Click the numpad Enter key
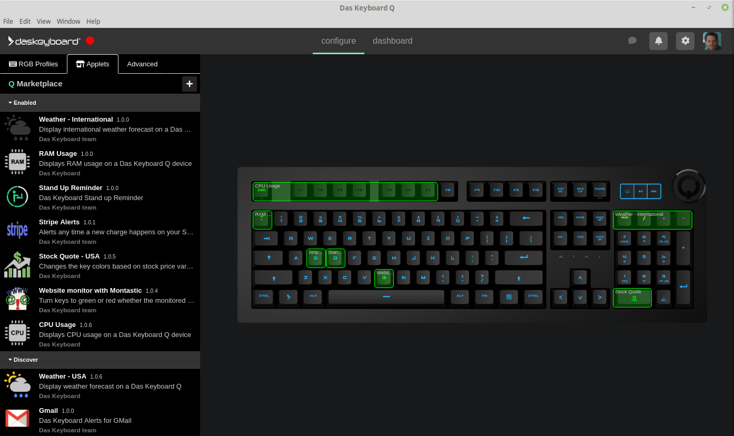The width and height of the screenshot is (734, 436). [683, 287]
